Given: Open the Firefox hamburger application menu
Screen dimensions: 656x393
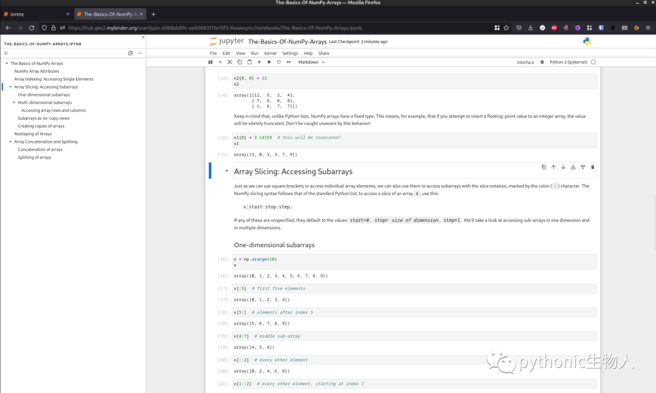Looking at the screenshot, I should [648, 27].
